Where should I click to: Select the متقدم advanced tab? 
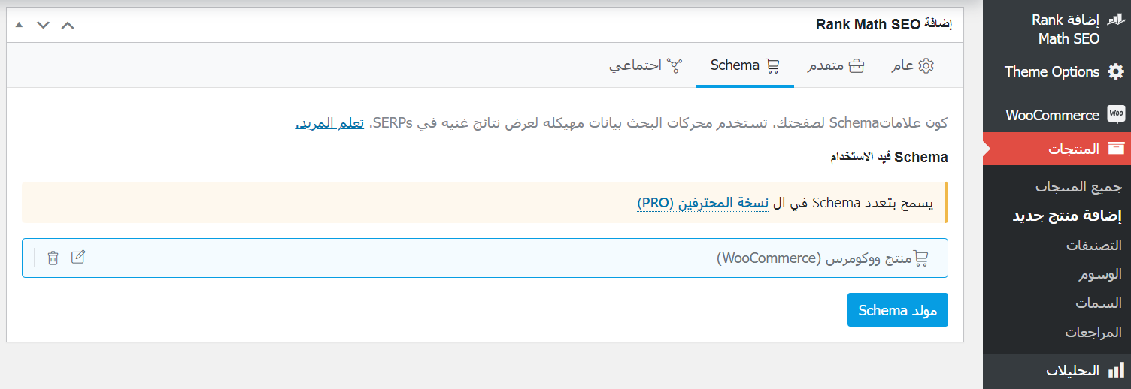click(x=835, y=65)
